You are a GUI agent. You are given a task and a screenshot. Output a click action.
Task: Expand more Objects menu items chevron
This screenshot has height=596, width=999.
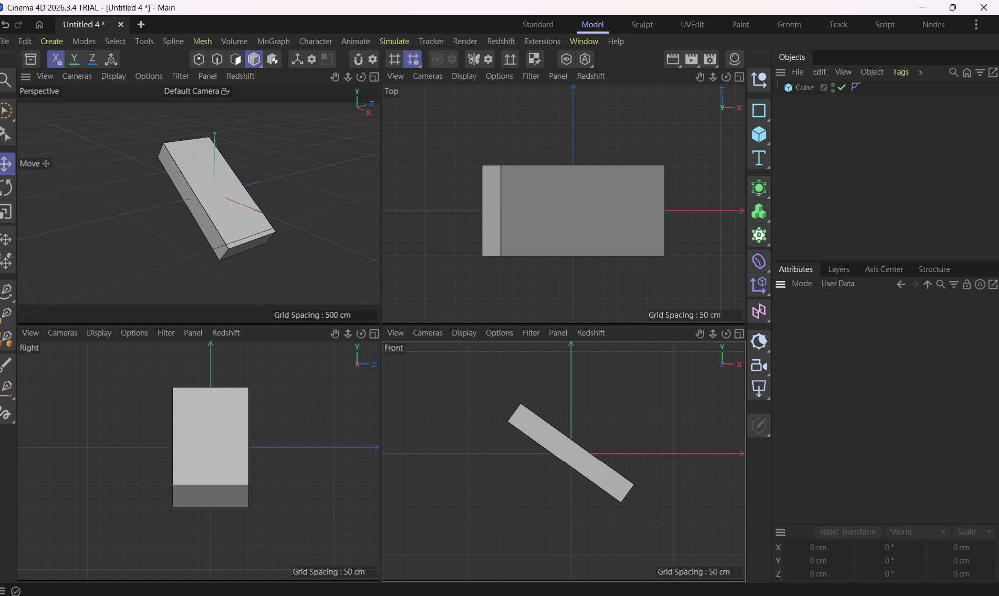pyautogui.click(x=920, y=72)
